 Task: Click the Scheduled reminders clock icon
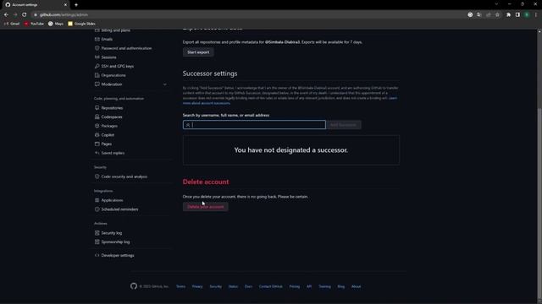97,209
